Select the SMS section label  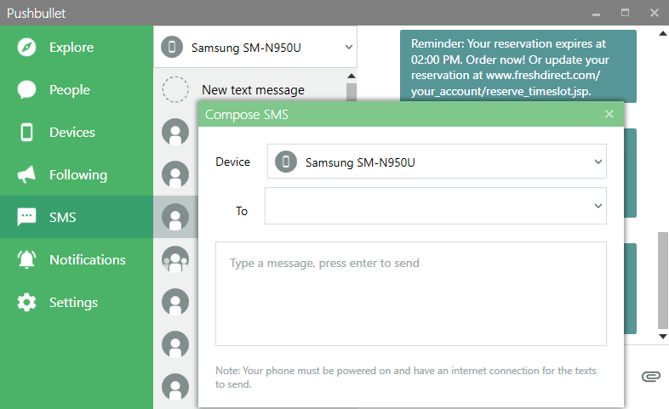click(x=63, y=218)
